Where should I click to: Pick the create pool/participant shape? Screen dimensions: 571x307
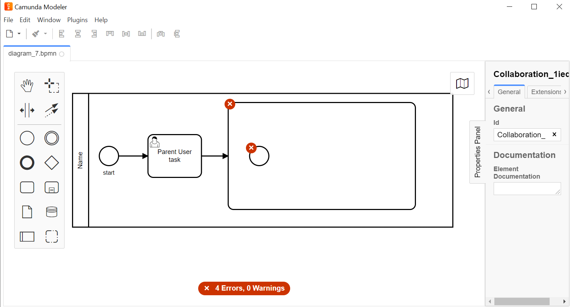tap(27, 236)
